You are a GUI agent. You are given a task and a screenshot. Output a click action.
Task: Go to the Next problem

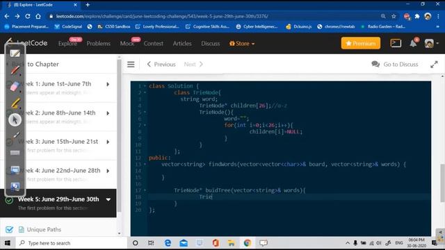point(193,65)
